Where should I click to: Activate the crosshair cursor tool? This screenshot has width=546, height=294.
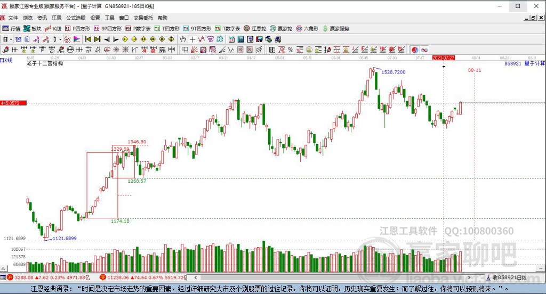[192, 39]
